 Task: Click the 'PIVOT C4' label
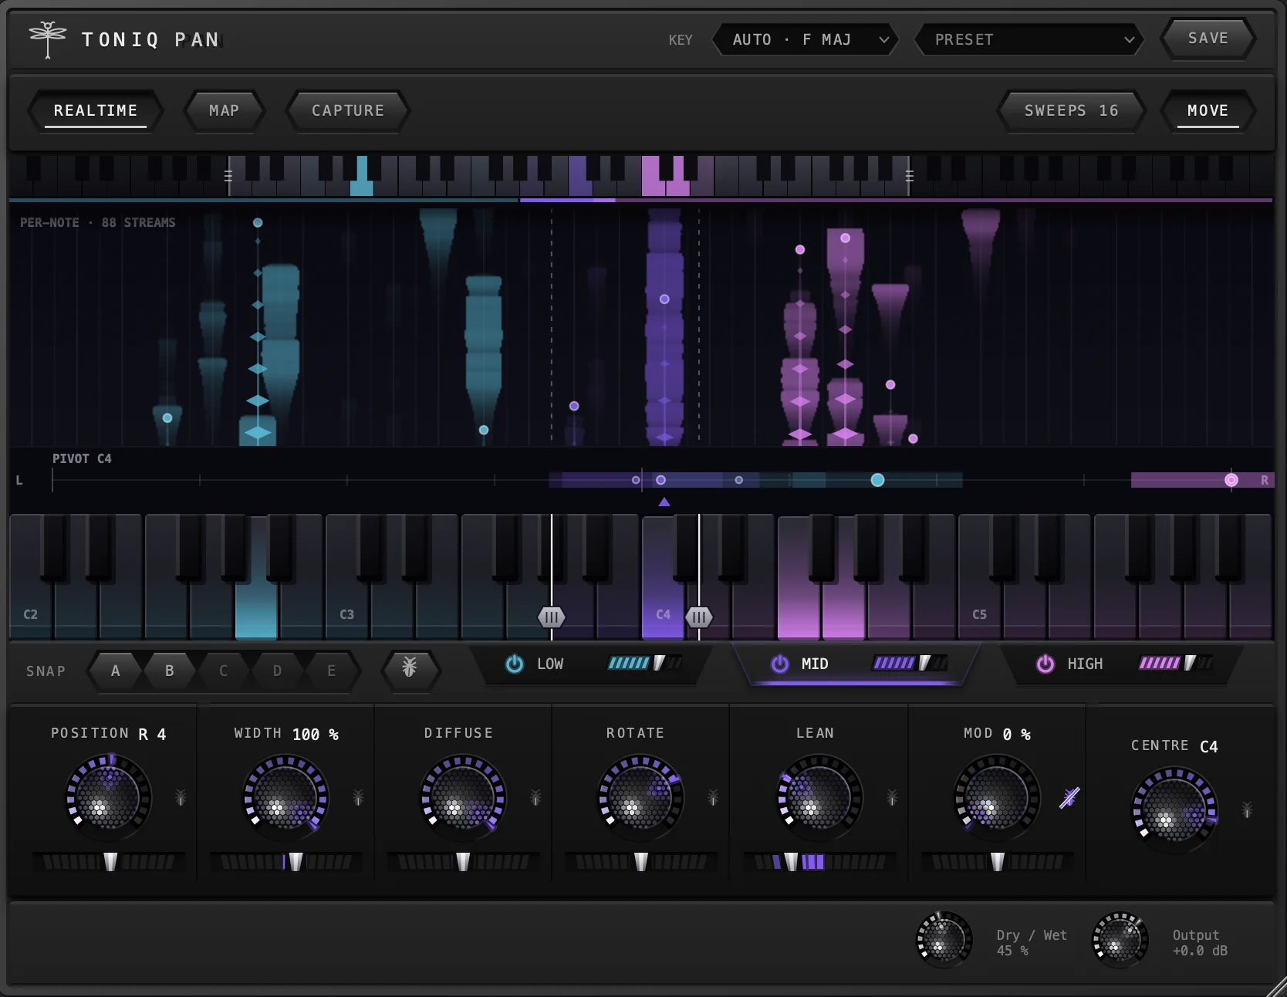(x=82, y=458)
